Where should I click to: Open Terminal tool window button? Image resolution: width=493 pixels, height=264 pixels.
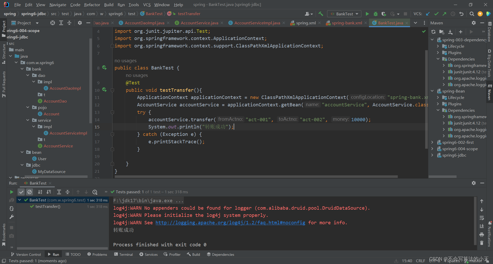coord(124,255)
